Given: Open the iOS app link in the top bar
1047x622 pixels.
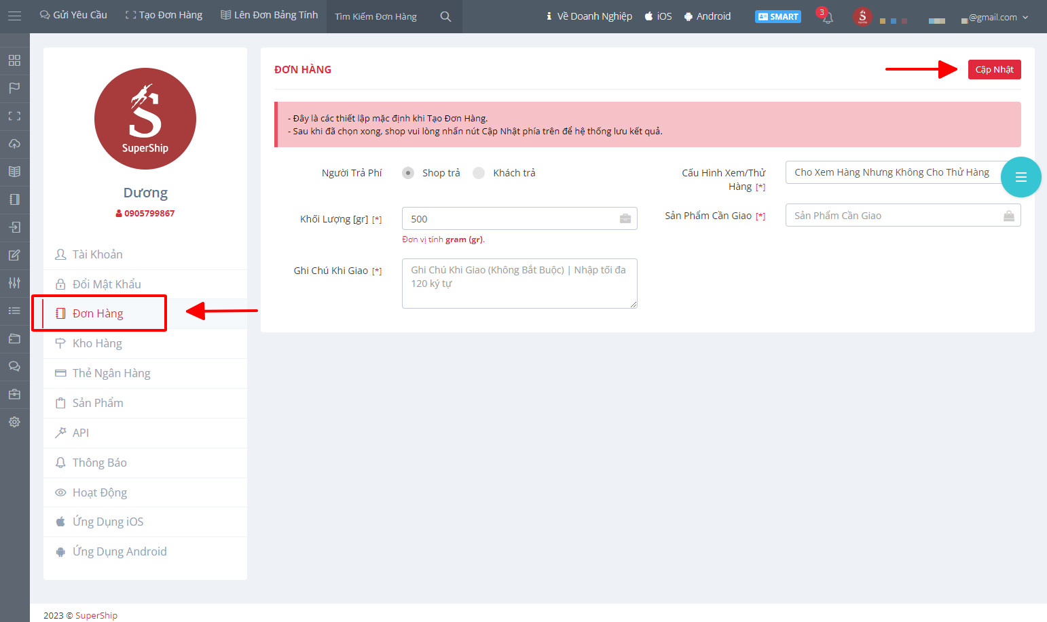Looking at the screenshot, I should coord(658,16).
